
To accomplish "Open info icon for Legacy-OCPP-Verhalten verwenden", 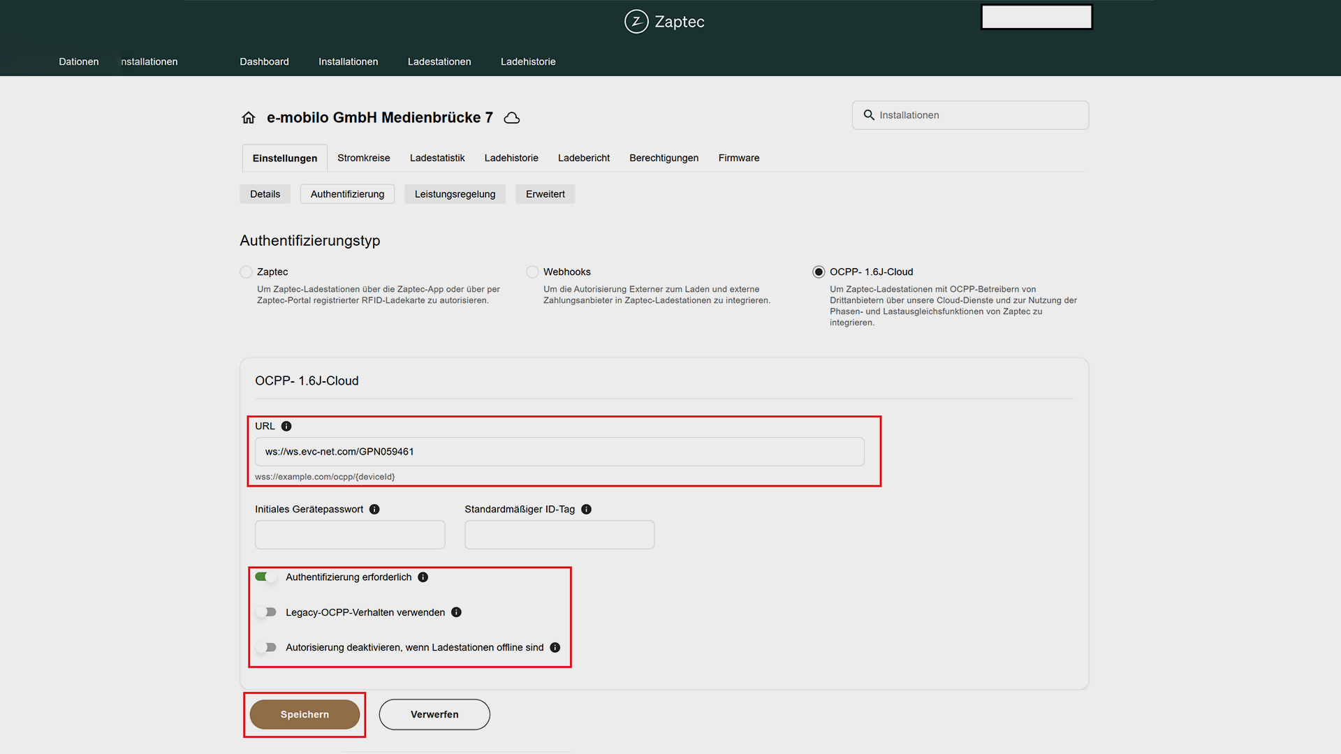I will [x=457, y=612].
